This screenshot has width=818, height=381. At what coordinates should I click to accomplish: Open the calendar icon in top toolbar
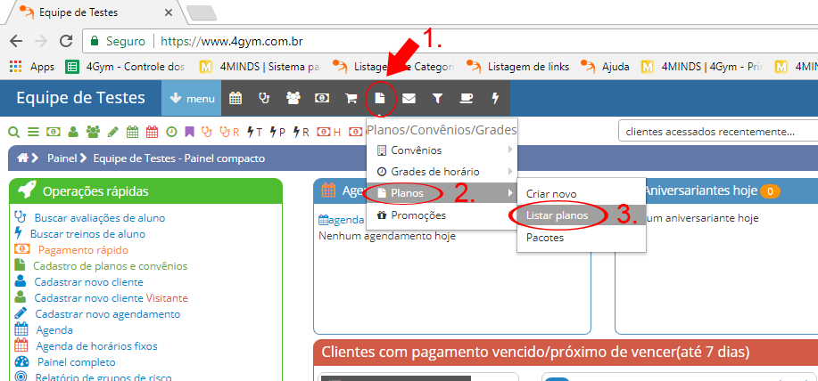235,98
